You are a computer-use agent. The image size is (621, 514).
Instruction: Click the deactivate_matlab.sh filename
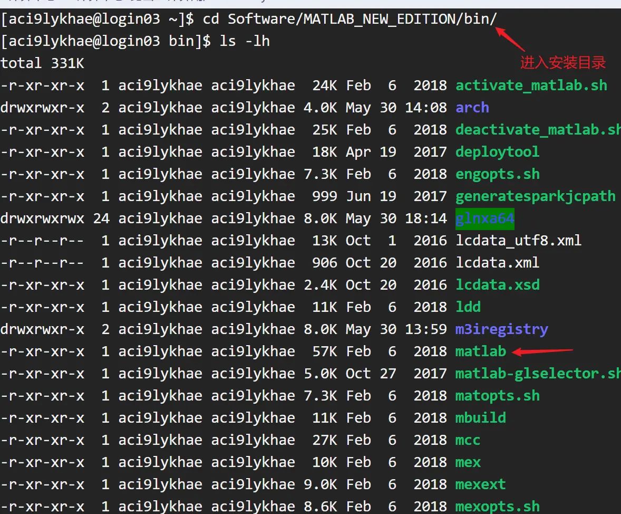point(538,130)
